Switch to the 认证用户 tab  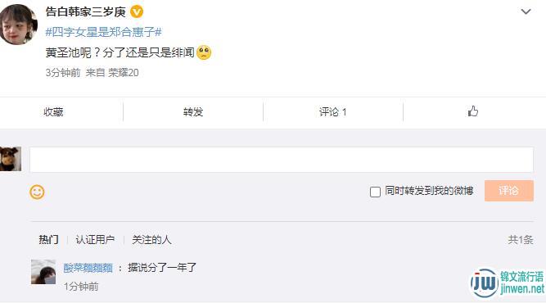95,240
